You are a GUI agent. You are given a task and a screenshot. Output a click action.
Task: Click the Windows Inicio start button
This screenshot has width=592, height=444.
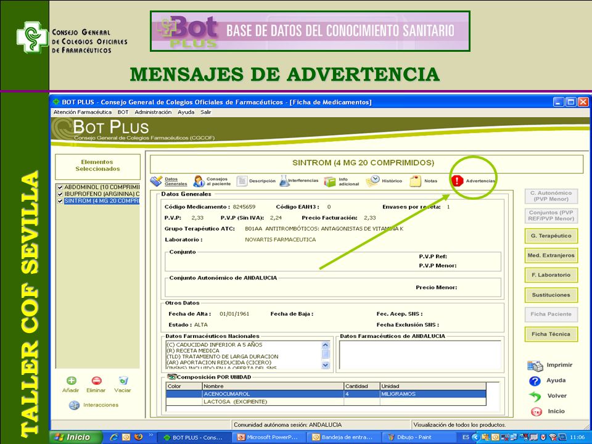click(x=75, y=437)
